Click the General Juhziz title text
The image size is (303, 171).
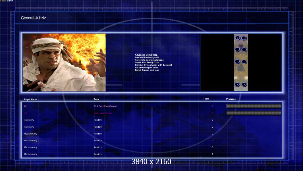33,18
